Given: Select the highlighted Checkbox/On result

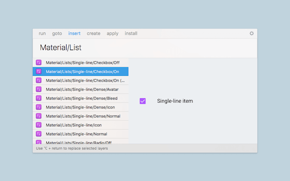Looking at the screenshot, I should (x=83, y=71).
